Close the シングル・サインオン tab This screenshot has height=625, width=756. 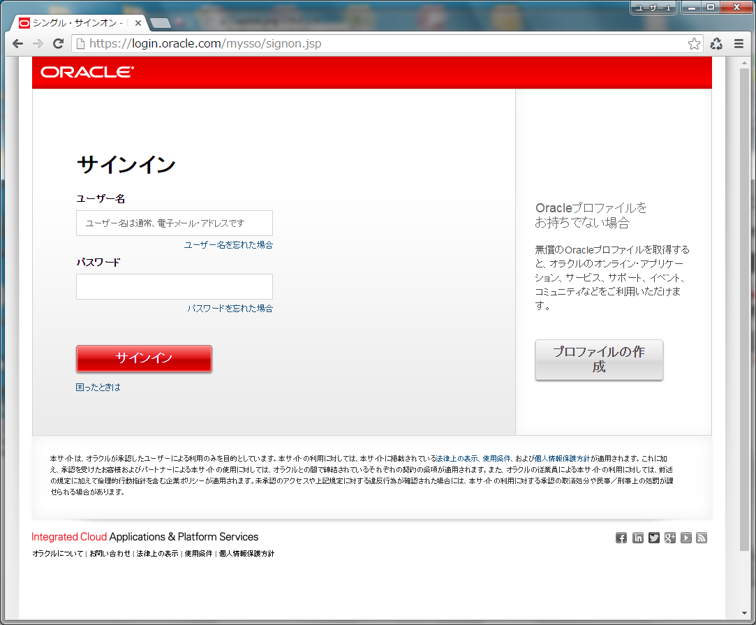coord(138,22)
